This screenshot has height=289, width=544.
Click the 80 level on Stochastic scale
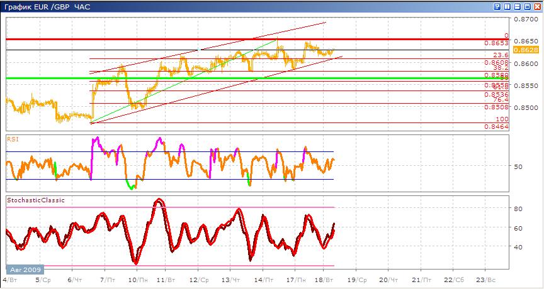pyautogui.click(x=519, y=208)
